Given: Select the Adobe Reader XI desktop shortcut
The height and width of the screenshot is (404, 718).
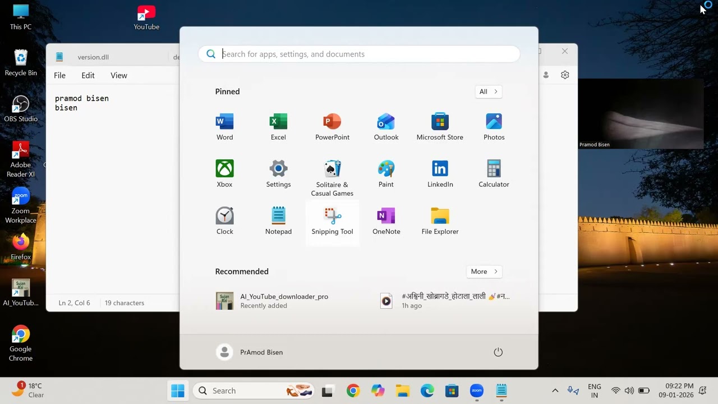Looking at the screenshot, I should click(x=21, y=159).
